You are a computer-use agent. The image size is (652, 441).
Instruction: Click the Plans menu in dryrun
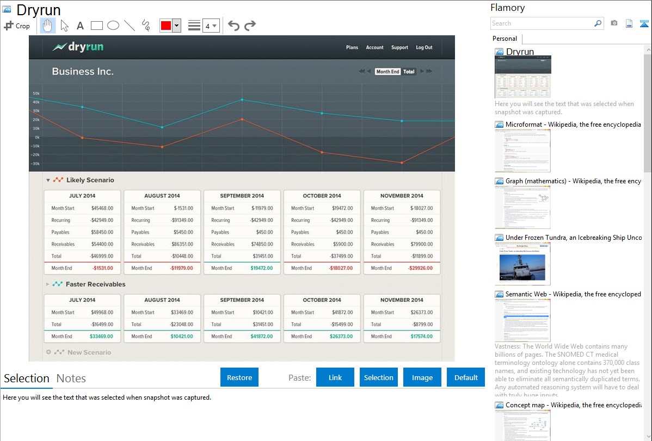point(352,47)
